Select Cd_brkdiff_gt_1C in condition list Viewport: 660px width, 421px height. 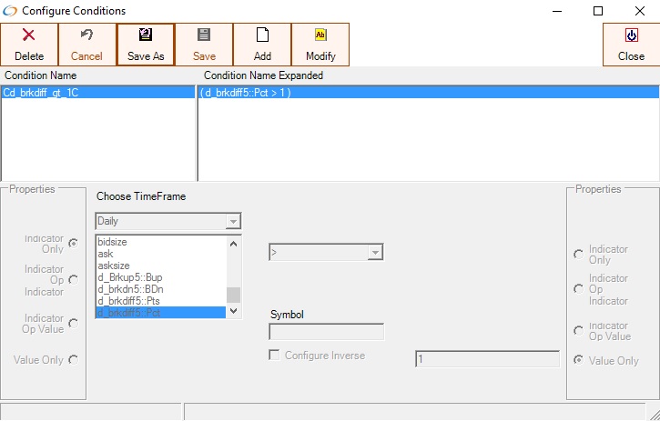click(41, 93)
